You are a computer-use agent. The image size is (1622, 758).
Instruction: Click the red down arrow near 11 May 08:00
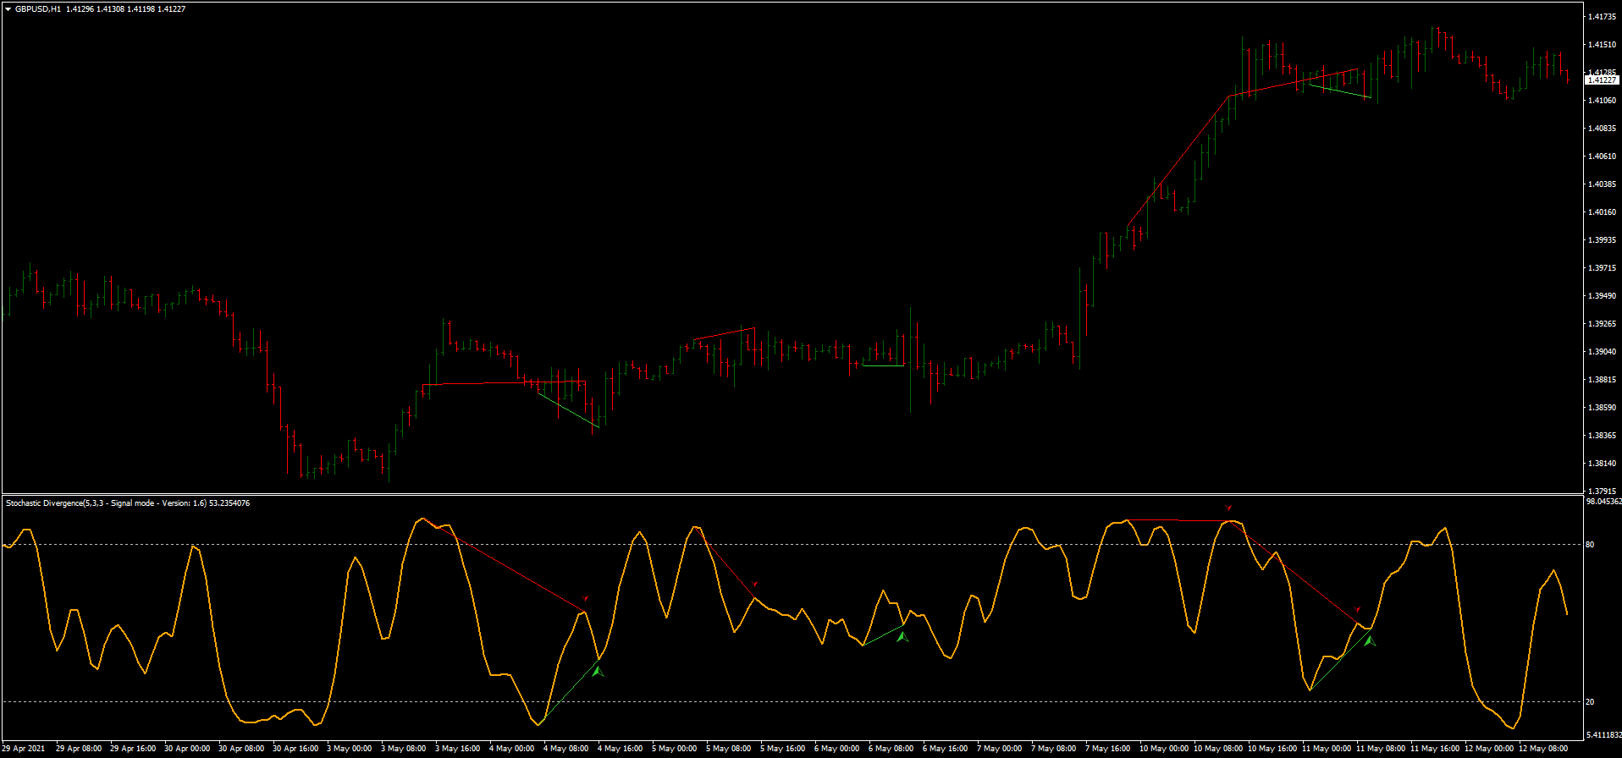[1358, 608]
